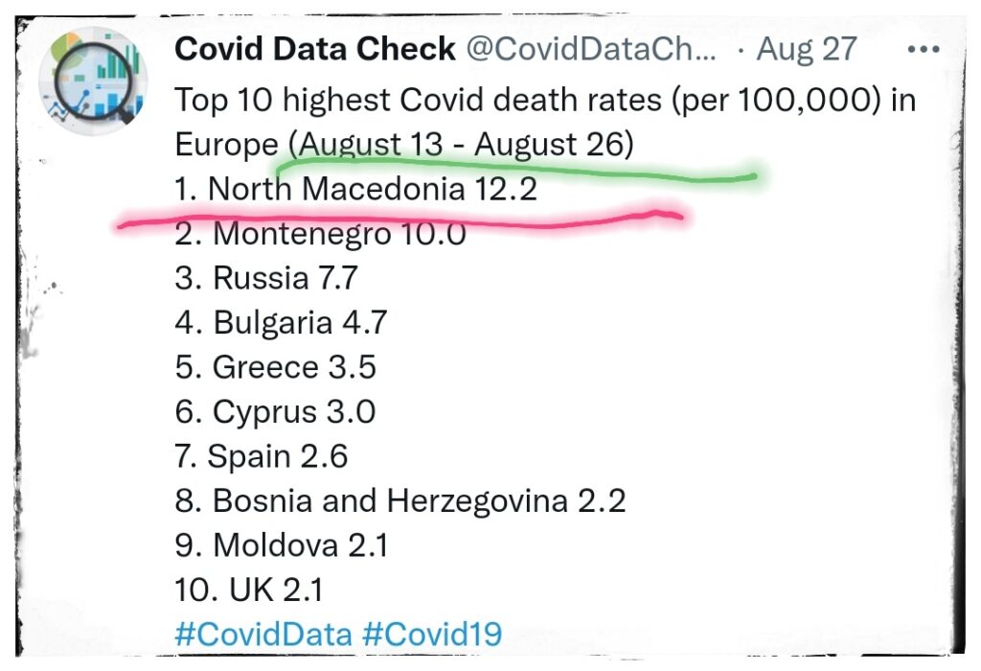
Task: Select the Cyprus 3.0 line
Action: (x=275, y=412)
